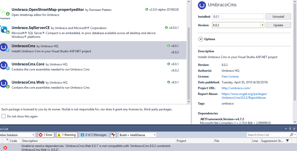Screen dimensions: 297x151
Task: Sort by the Project column header
Action: (x=195, y=141)
